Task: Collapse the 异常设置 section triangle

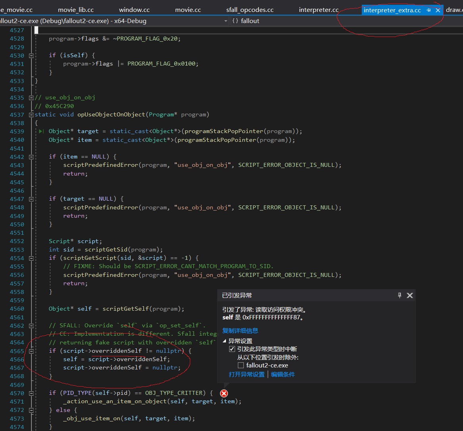Action: pyautogui.click(x=224, y=340)
